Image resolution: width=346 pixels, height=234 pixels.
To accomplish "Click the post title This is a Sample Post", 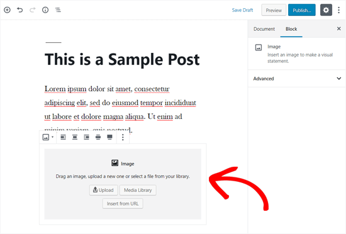I will (x=122, y=59).
